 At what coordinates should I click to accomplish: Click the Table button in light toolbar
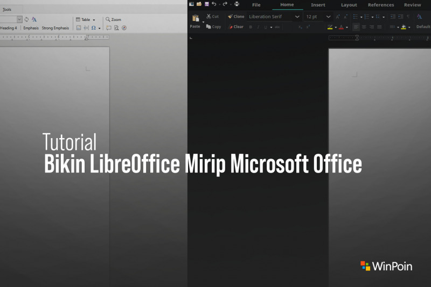[x=84, y=19]
